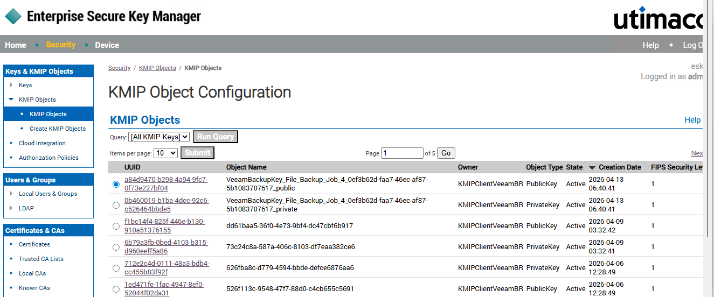Screen dimensions: 714x297
Task: Collapse the KMIP Objects tree arrow
Action: pyautogui.click(x=11, y=100)
